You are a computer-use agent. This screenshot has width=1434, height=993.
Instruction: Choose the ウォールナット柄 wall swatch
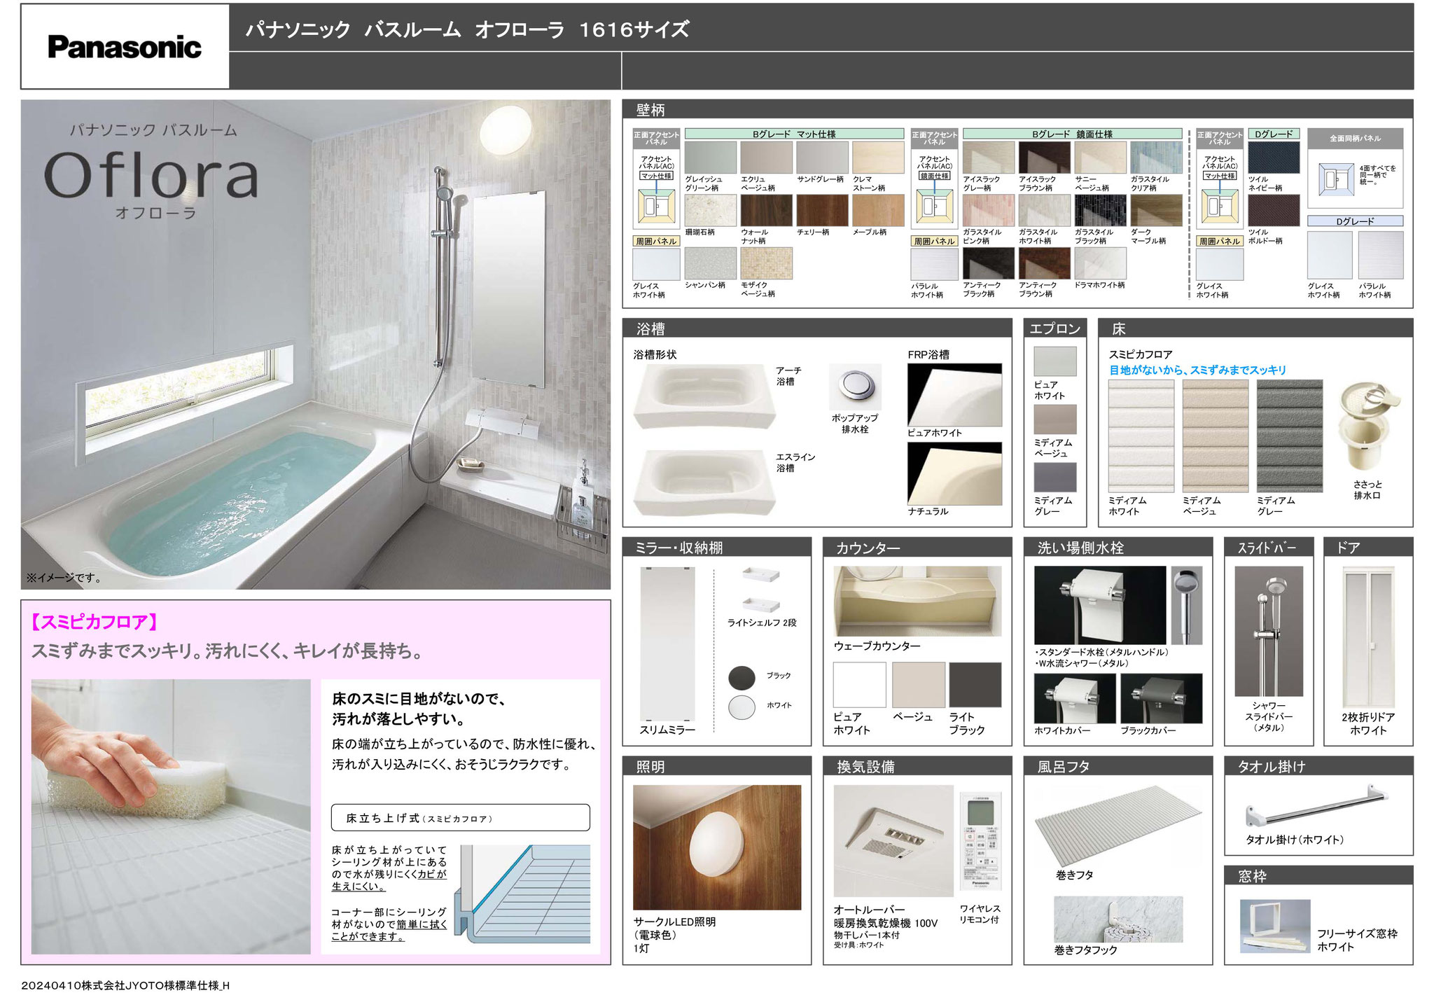766,210
